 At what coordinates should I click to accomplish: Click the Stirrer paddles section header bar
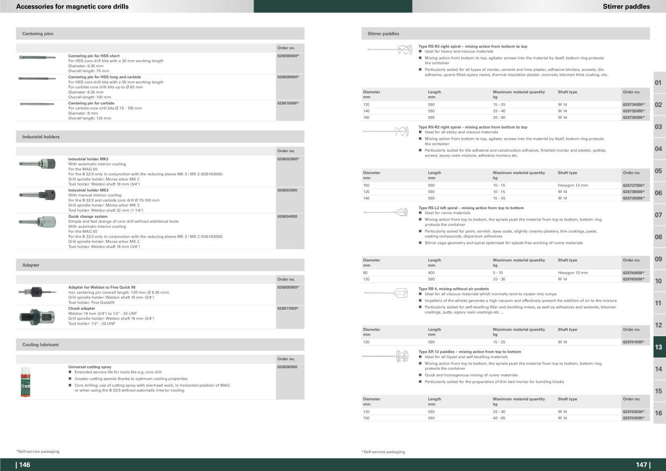click(x=505, y=33)
